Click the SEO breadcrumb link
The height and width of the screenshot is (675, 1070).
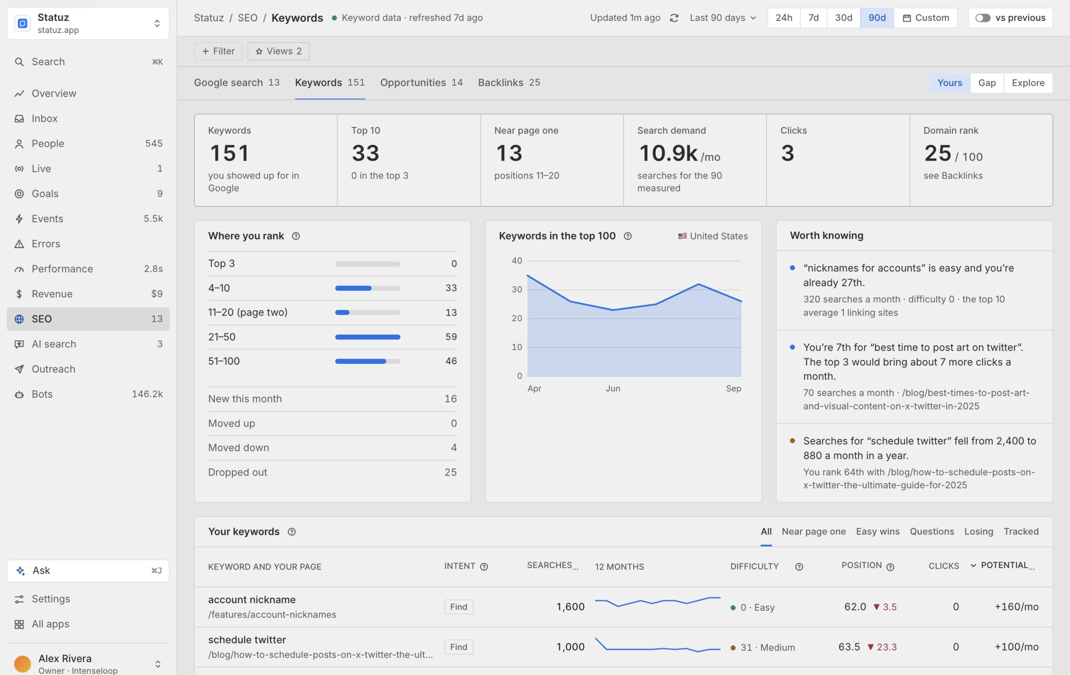tap(247, 18)
